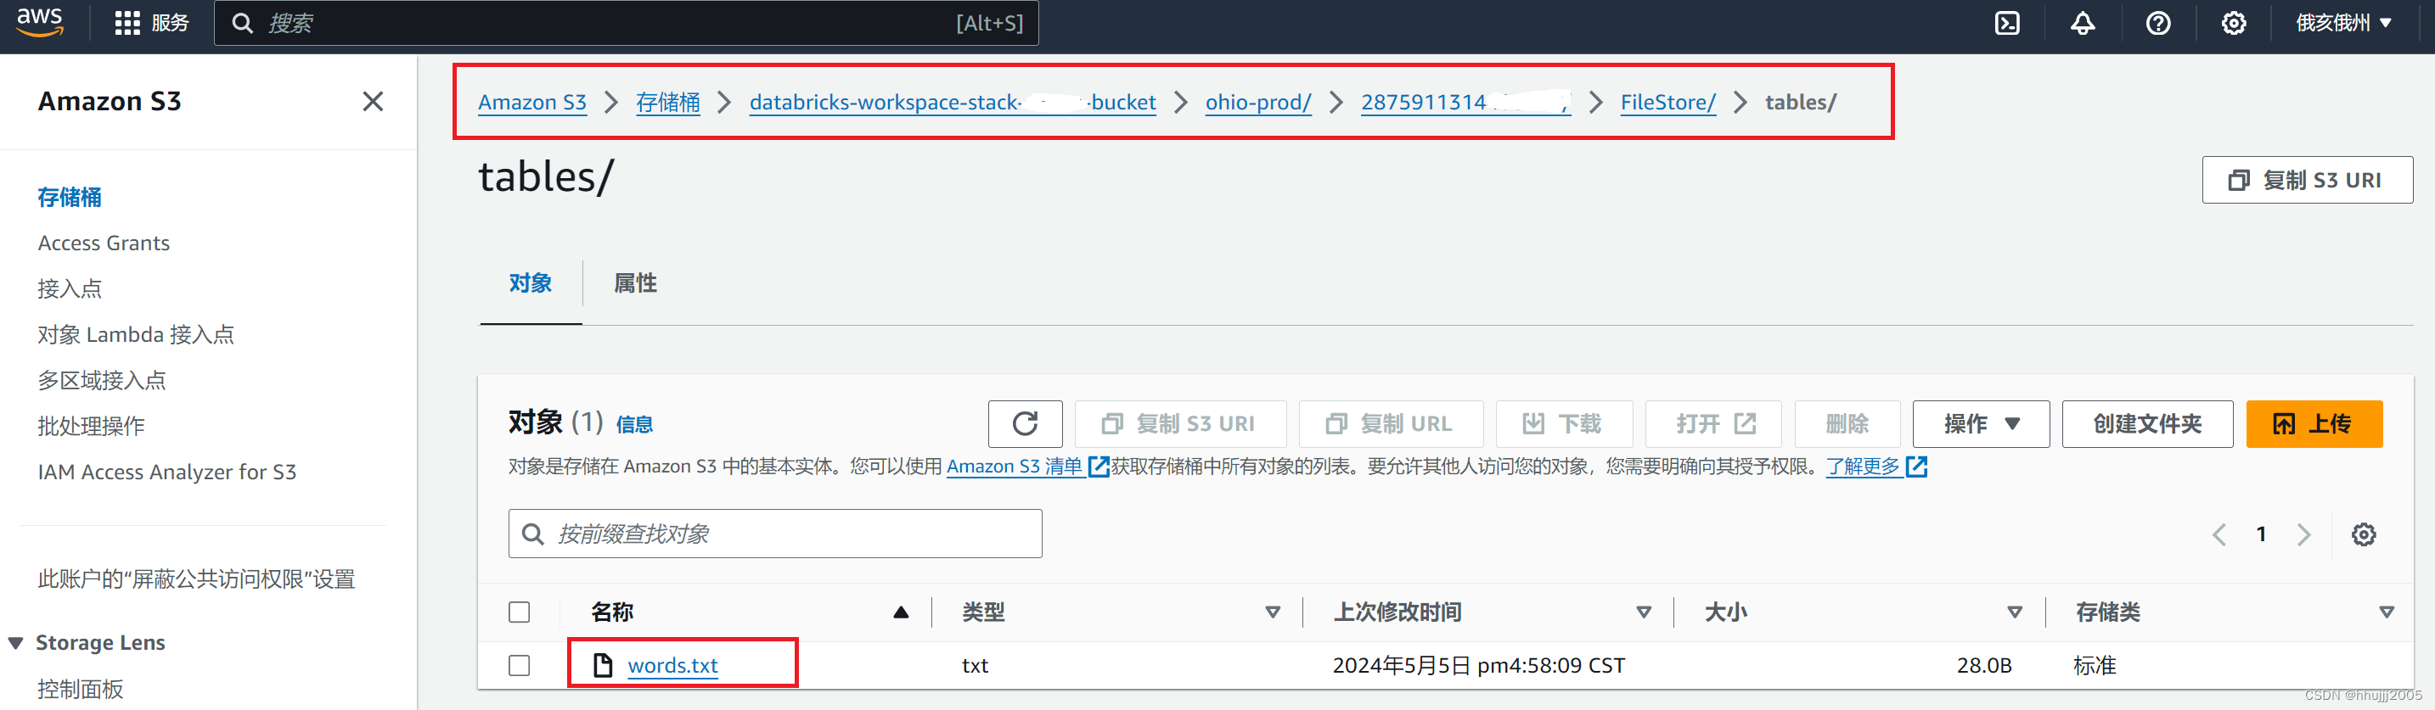Open 对象 Lambda 接入点 in sidebar
The width and height of the screenshot is (2435, 710).
pos(135,335)
